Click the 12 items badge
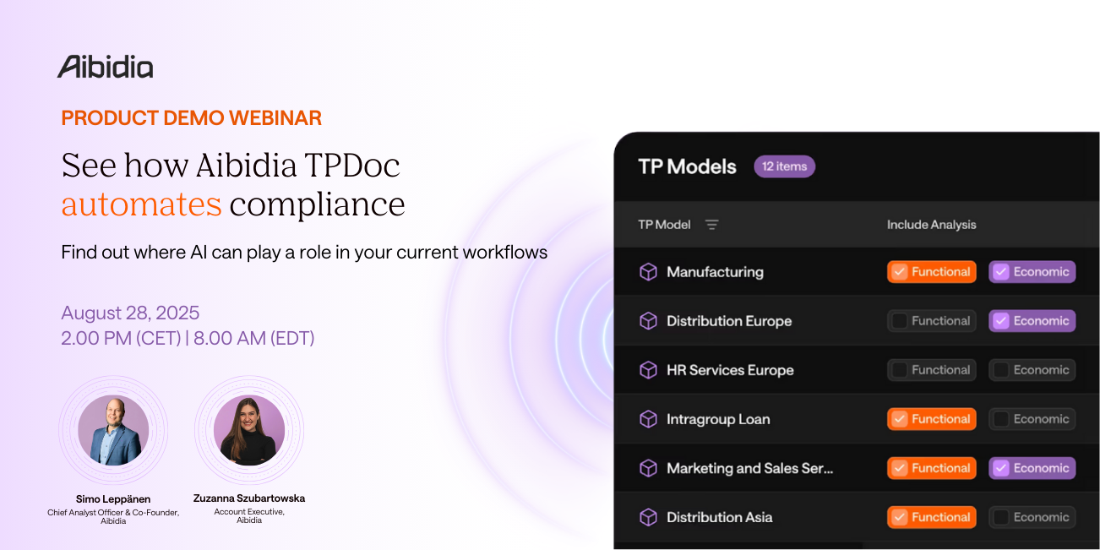This screenshot has height=550, width=1100. pos(785,166)
